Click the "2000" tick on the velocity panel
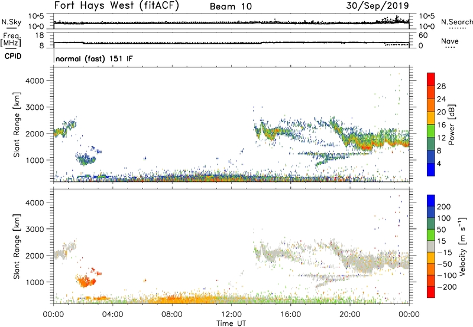 pyautogui.click(x=35, y=256)
